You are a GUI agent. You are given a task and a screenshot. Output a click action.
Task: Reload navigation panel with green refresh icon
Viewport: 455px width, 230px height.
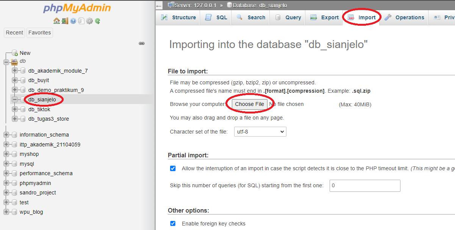(98, 21)
